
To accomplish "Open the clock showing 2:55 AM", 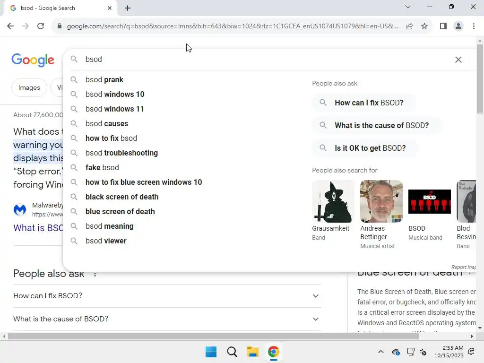I will click(449, 352).
